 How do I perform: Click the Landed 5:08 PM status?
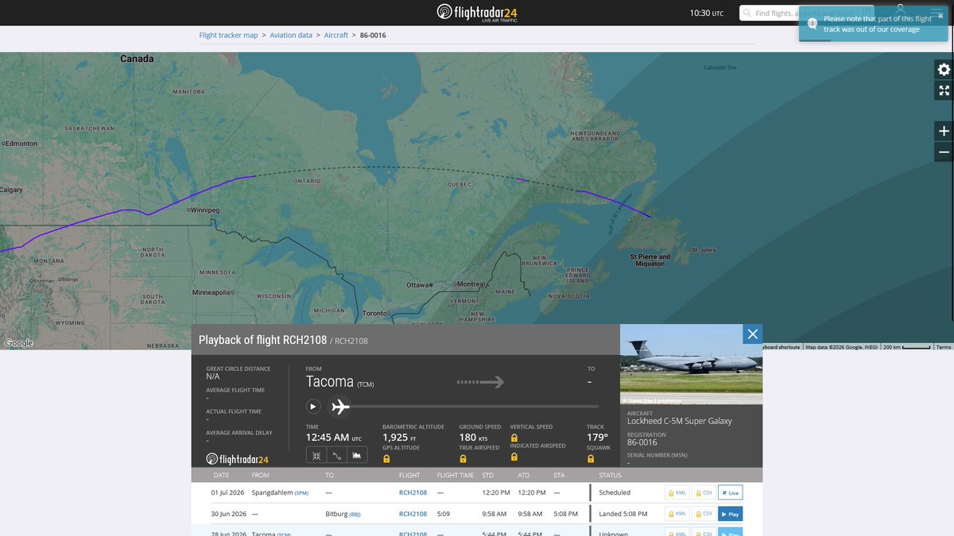(x=623, y=514)
